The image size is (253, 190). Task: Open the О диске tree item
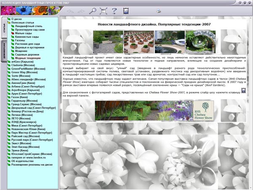pos(17,19)
